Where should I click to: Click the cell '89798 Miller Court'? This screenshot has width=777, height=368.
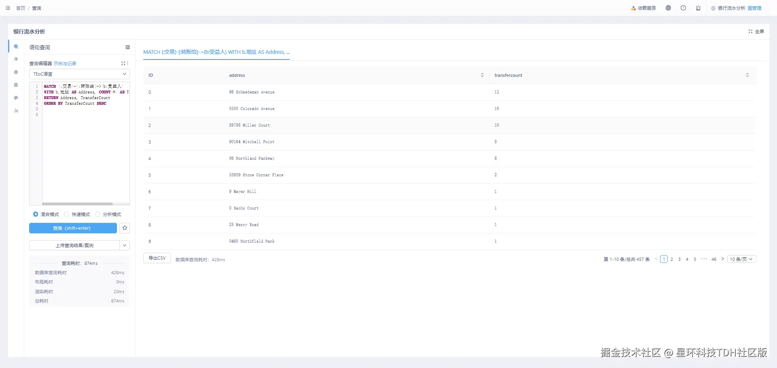249,125
